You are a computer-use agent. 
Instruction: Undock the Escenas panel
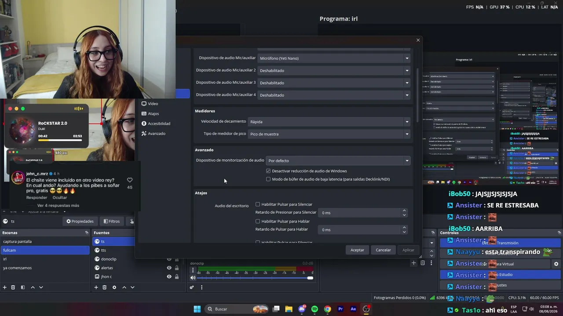pos(87,233)
